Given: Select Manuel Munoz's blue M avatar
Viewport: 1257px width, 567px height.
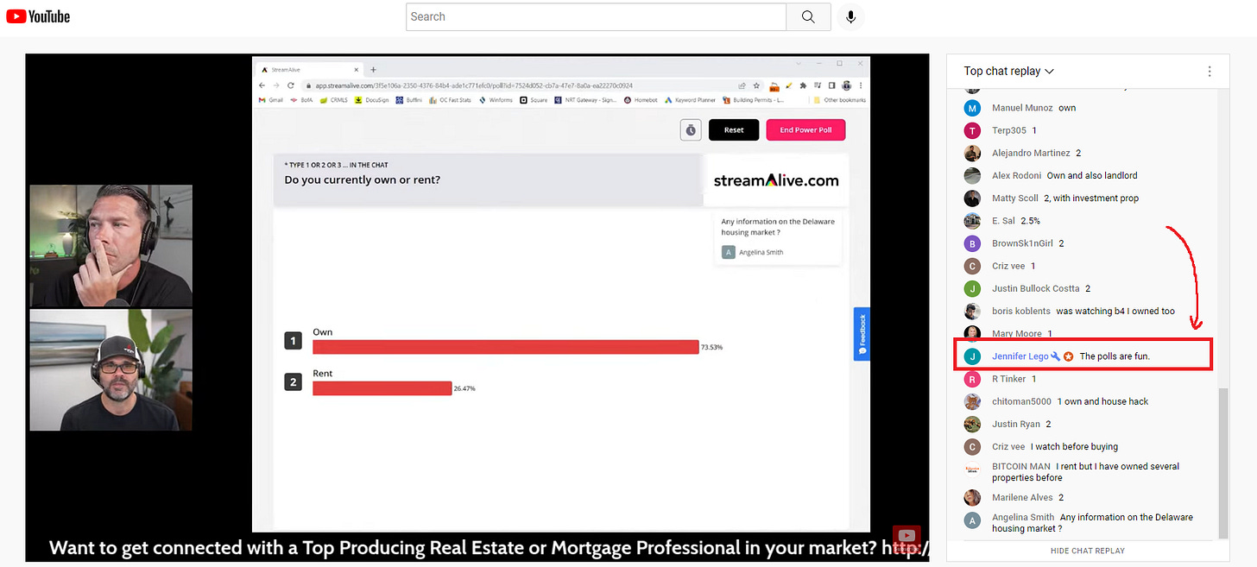Looking at the screenshot, I should (x=973, y=108).
